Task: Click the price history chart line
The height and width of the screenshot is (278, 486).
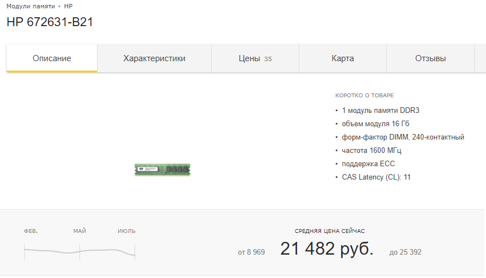Action: (x=79, y=252)
